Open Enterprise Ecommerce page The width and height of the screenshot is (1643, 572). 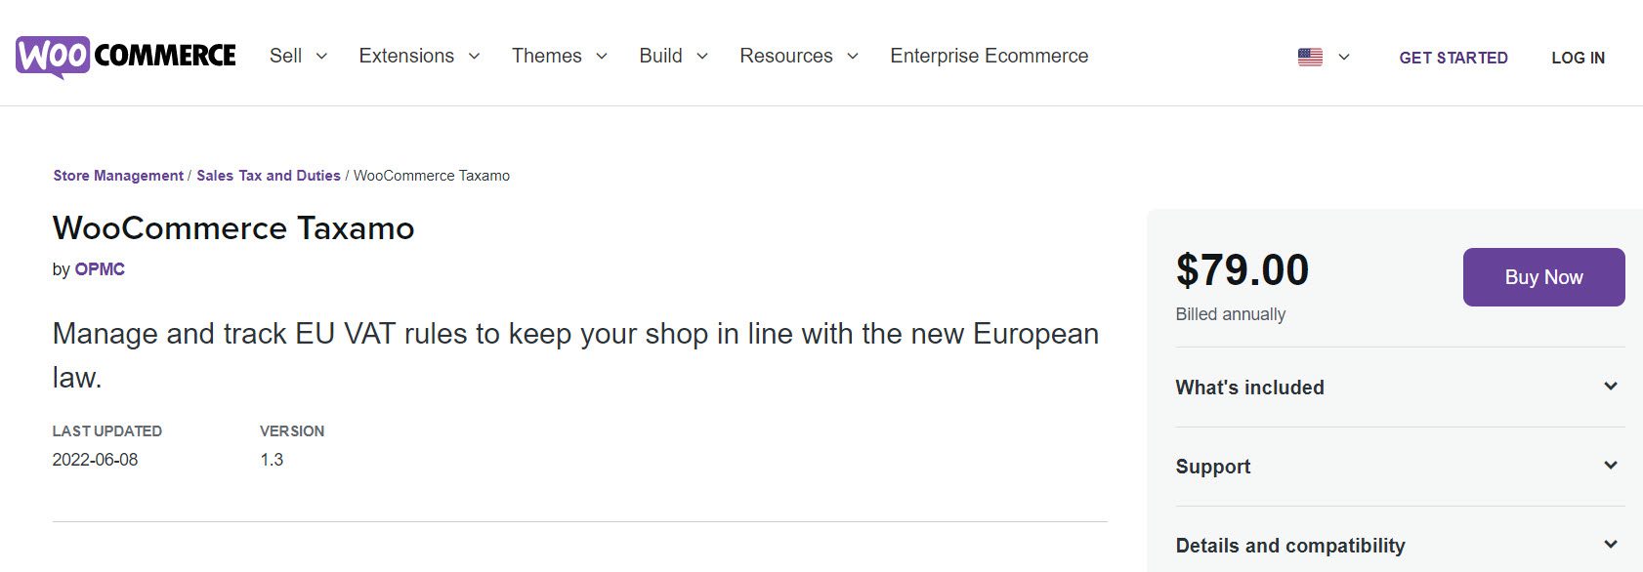click(989, 56)
